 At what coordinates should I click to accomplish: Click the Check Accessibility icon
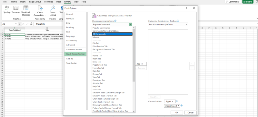pos(40,8)
